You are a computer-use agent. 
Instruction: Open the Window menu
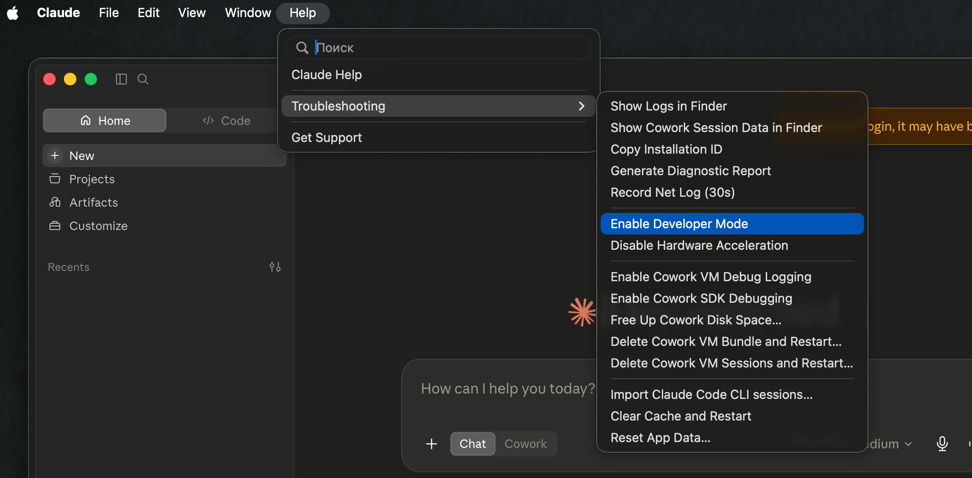point(248,13)
